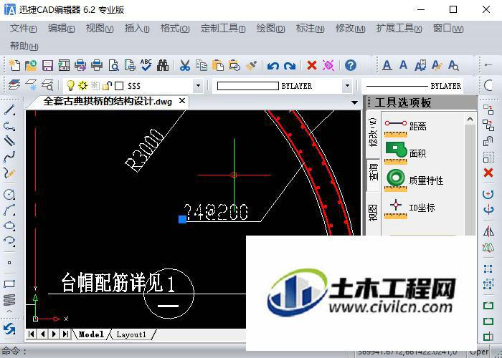Open help with the question mark icon
502x358 pixels.
click(351, 66)
